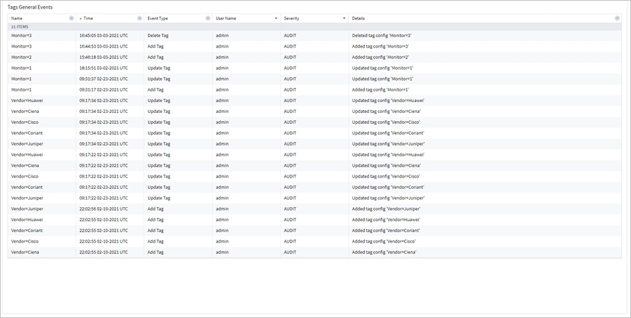Click "Added tag config 'Vendor=Juniper'" details
The height and width of the screenshot is (318, 631).
pyautogui.click(x=387, y=209)
